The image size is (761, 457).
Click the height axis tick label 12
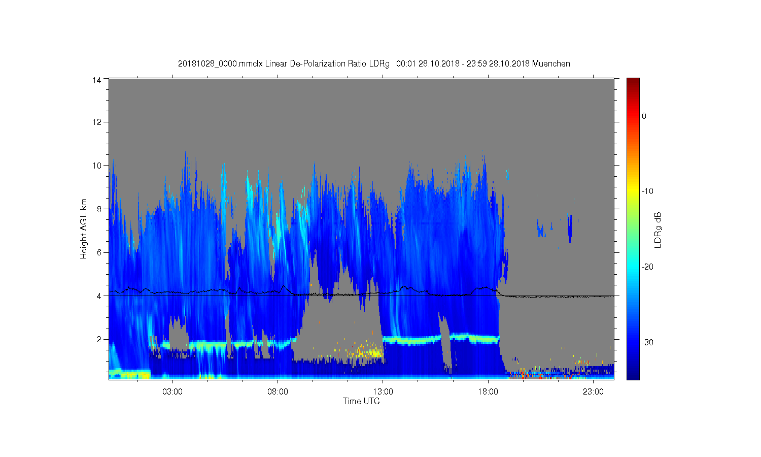(x=97, y=122)
